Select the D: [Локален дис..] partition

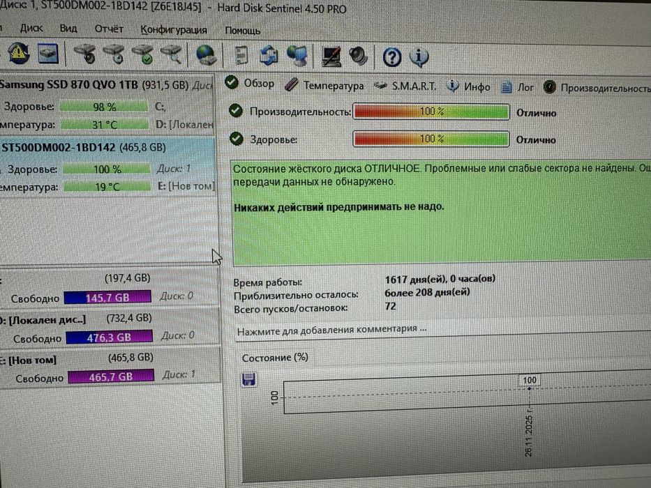pyautogui.click(x=109, y=328)
